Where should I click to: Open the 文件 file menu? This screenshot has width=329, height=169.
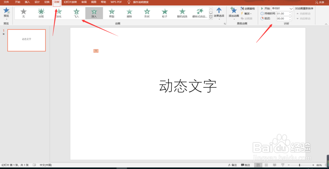tap(6, 2)
